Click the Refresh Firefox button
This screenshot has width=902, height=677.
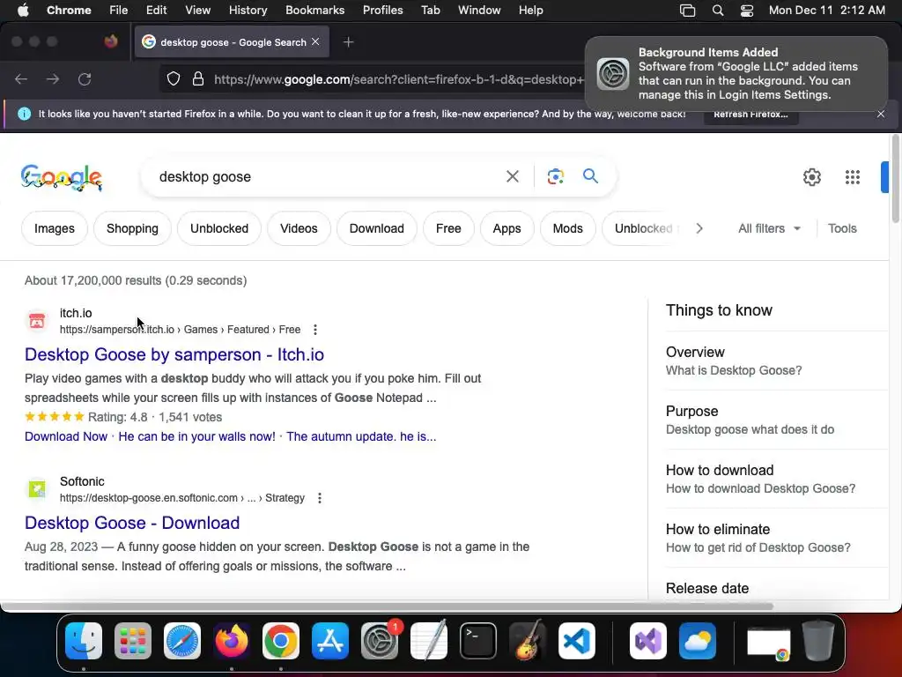pyautogui.click(x=750, y=114)
